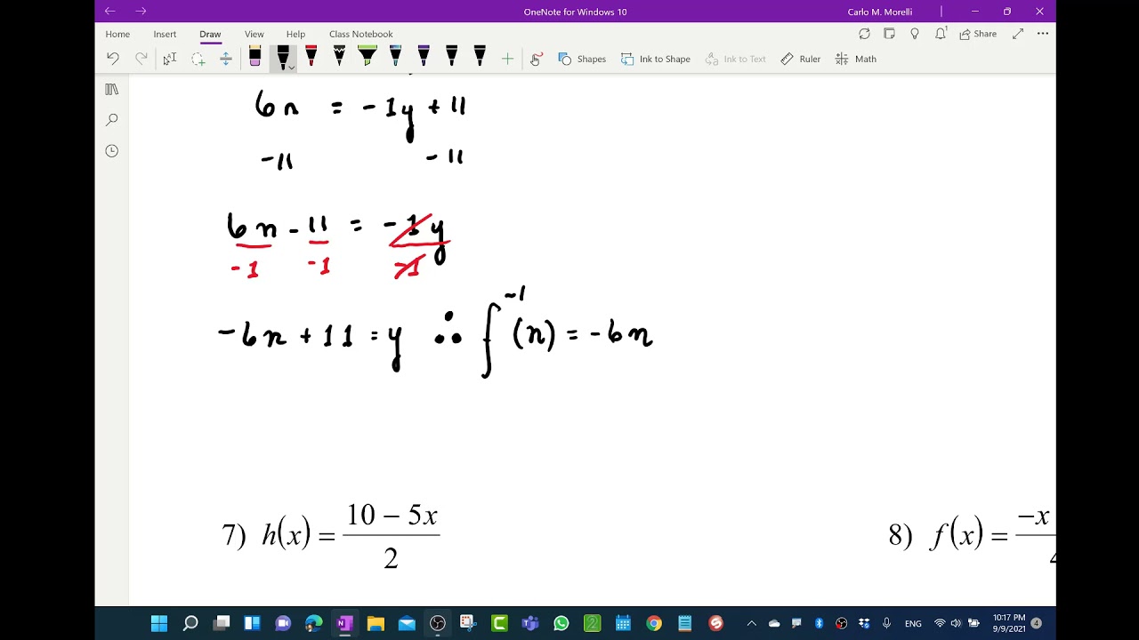Open the Windows Start menu

159,623
